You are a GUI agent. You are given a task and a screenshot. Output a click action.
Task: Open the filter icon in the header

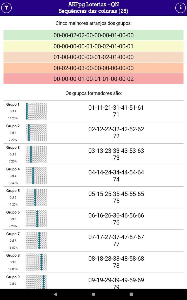pos(7,8)
